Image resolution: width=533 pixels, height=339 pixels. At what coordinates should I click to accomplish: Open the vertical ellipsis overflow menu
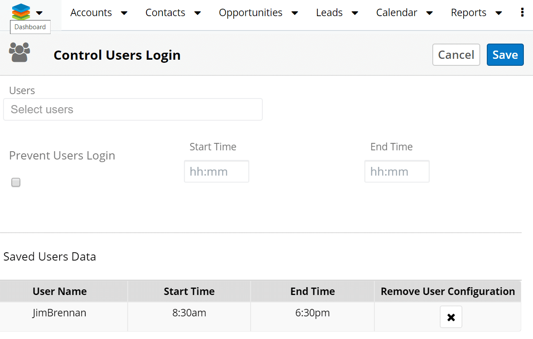(522, 12)
